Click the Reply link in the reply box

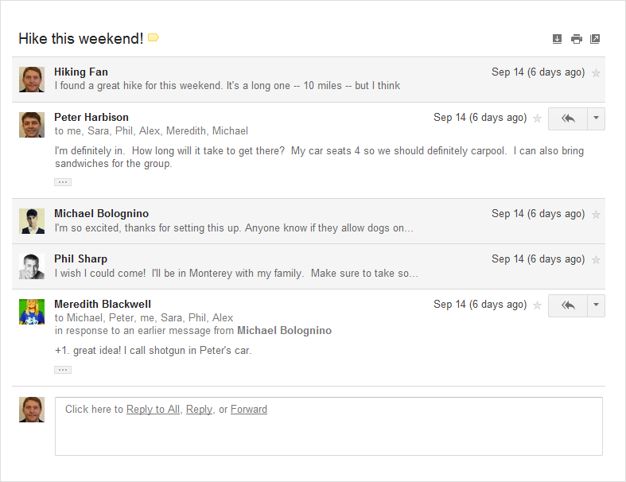click(199, 410)
